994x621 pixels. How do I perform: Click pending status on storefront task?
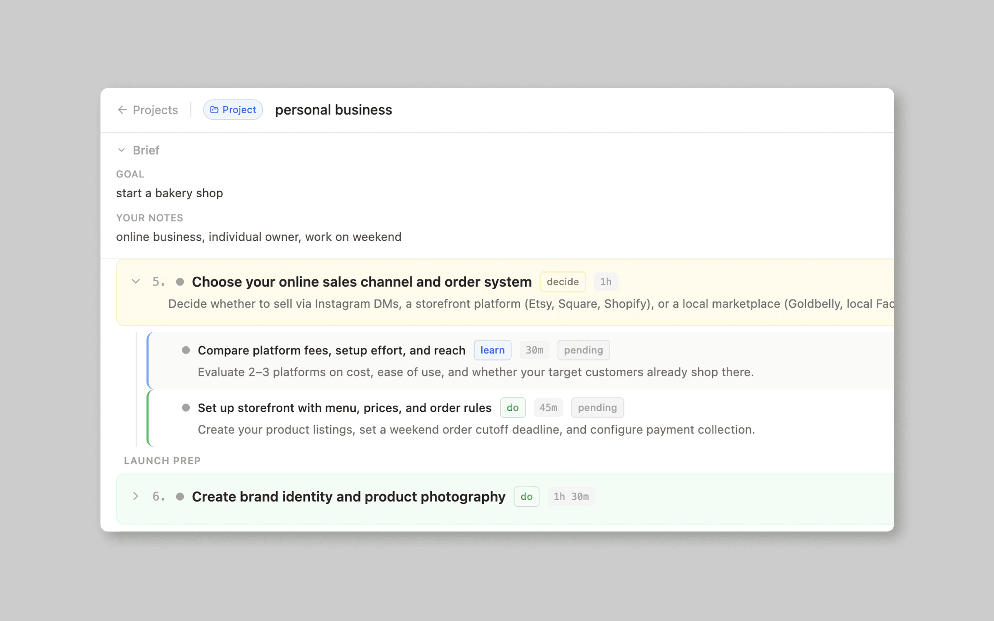pyautogui.click(x=597, y=407)
